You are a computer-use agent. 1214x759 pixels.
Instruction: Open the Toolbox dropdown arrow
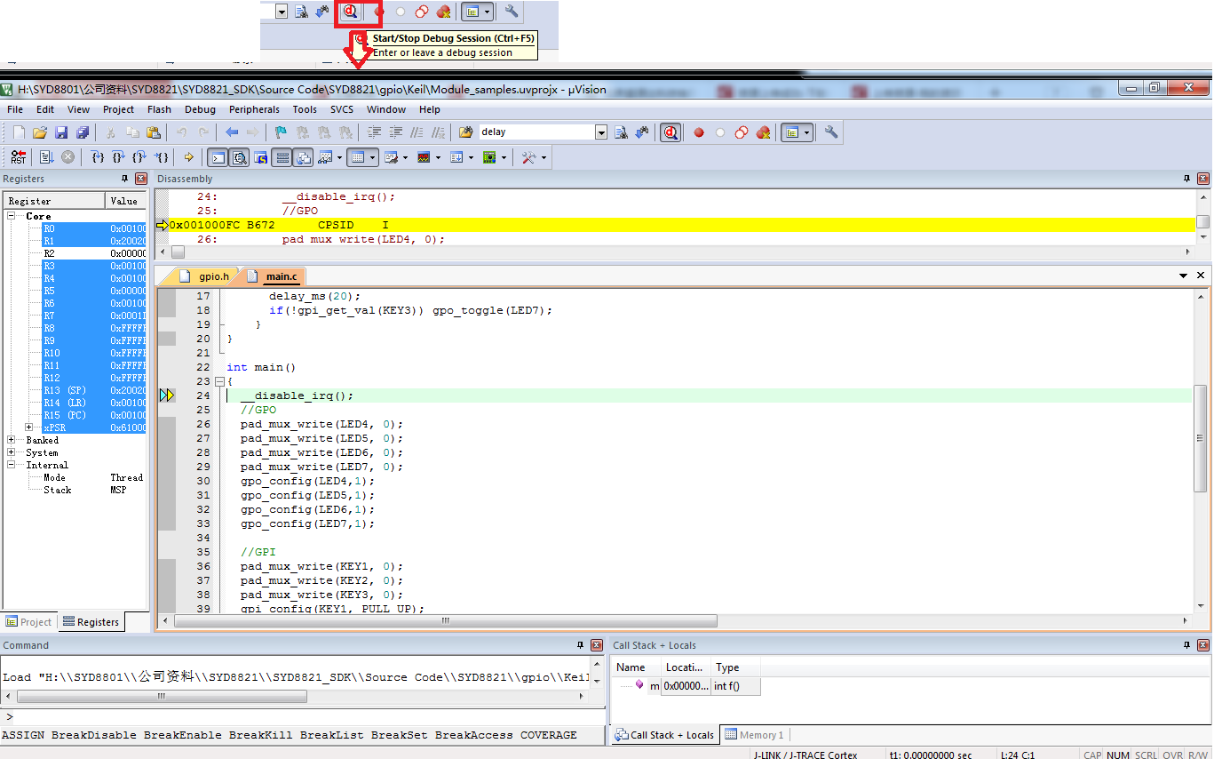(x=544, y=157)
